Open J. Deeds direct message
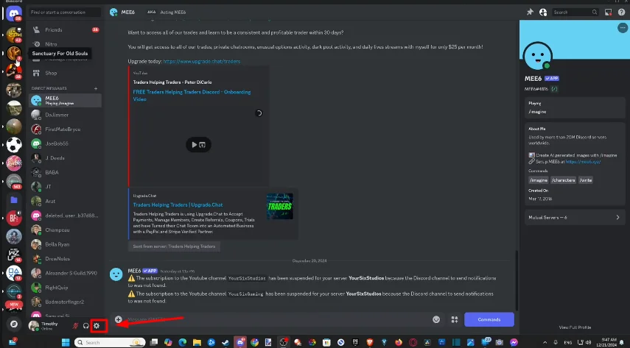 click(x=66, y=158)
